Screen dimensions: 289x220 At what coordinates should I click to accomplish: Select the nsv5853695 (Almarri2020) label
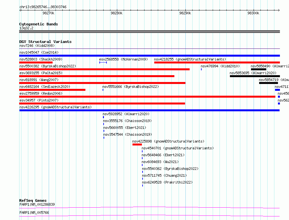click(253, 73)
